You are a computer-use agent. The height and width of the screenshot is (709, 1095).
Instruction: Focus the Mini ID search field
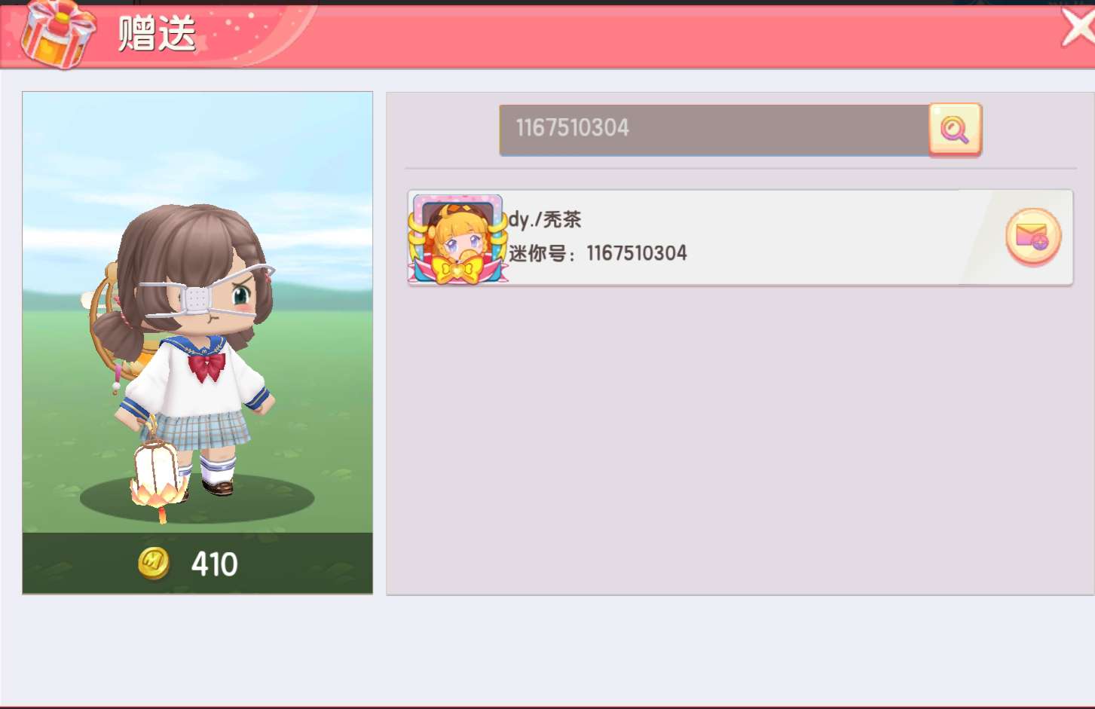click(x=714, y=130)
